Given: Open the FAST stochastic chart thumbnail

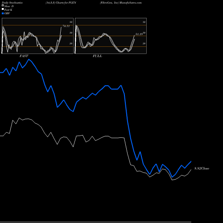Looking at the screenshot, I should 37,36.
